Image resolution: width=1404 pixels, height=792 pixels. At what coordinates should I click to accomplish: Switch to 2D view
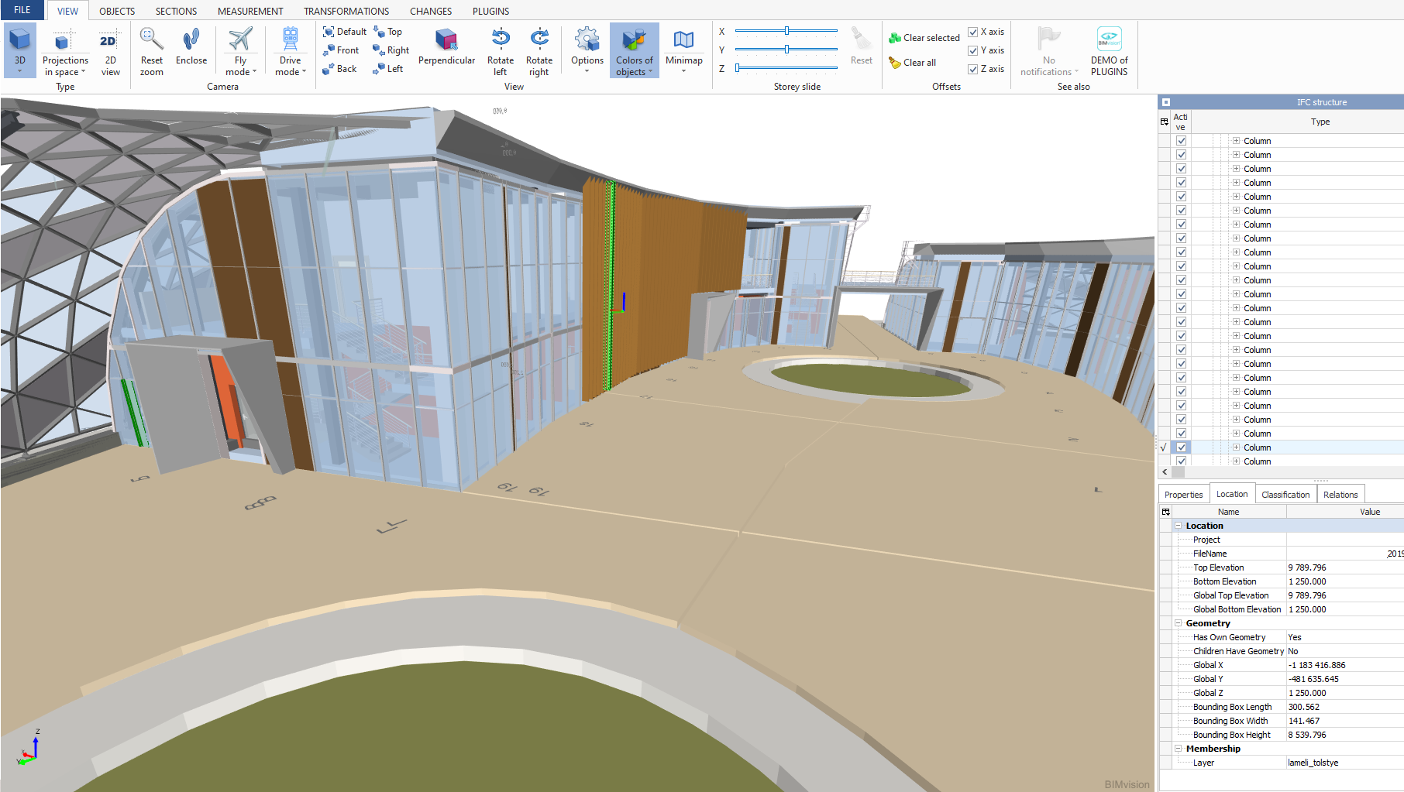(x=110, y=50)
